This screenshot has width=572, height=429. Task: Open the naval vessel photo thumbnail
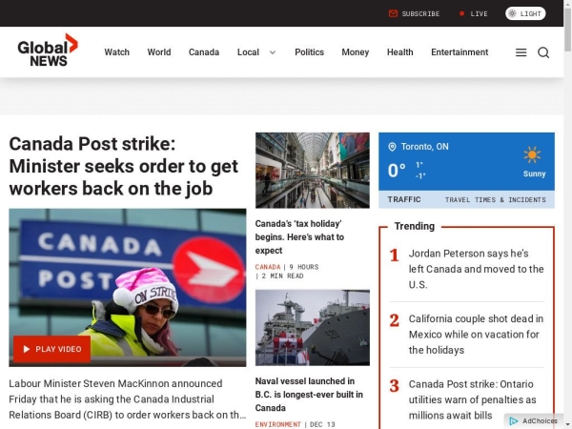click(313, 328)
